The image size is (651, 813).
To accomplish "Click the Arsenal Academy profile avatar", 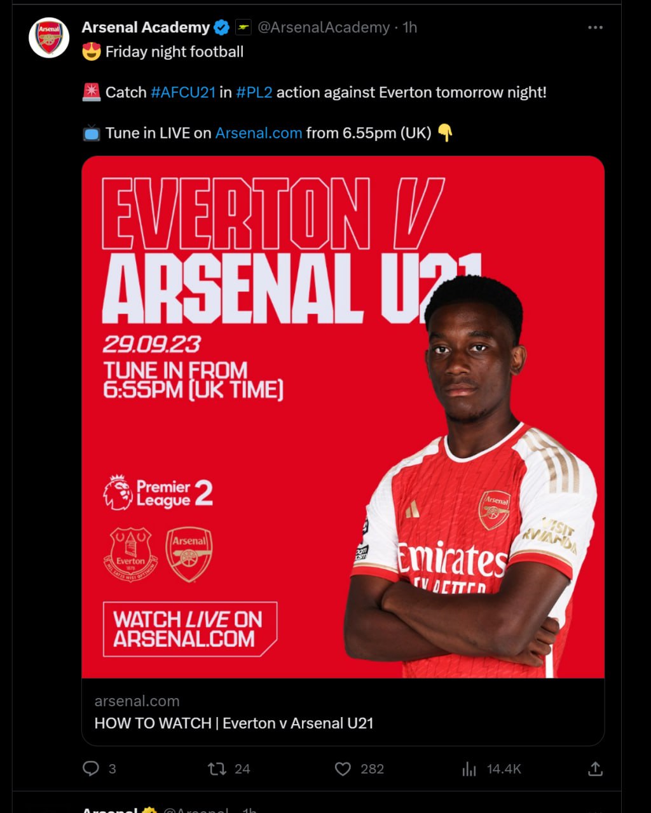I will pyautogui.click(x=49, y=38).
